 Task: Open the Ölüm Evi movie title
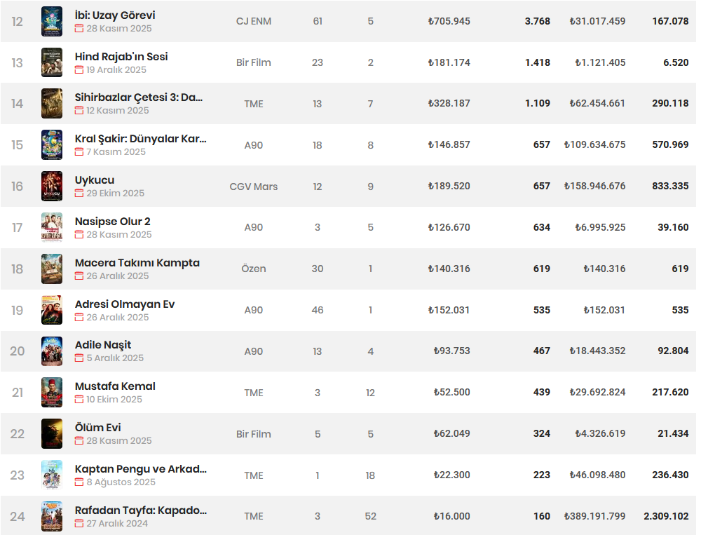(x=98, y=427)
